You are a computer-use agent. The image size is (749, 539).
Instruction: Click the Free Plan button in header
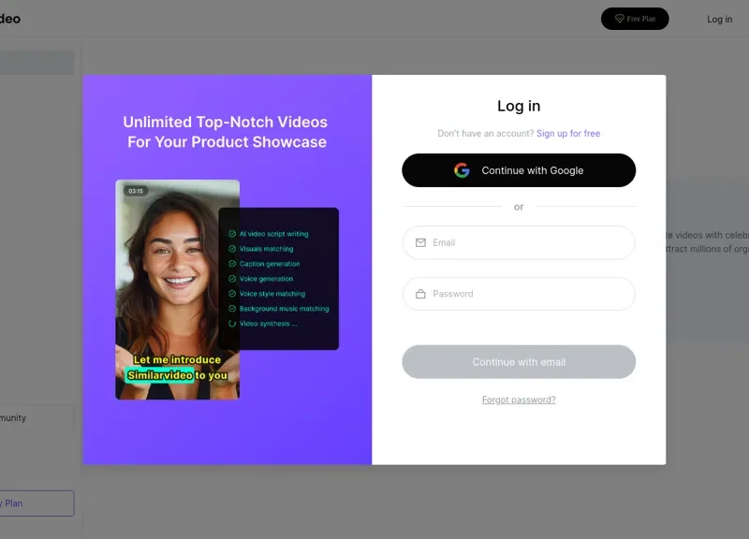(635, 19)
